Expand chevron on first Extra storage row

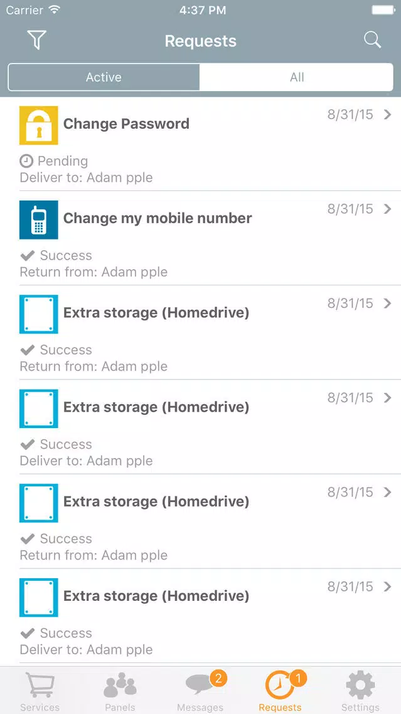[387, 304]
